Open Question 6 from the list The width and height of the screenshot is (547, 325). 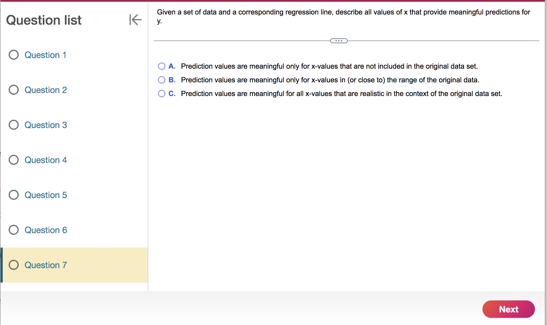(46, 230)
